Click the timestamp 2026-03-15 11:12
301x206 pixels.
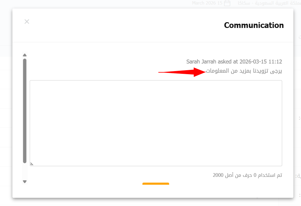coord(261,62)
